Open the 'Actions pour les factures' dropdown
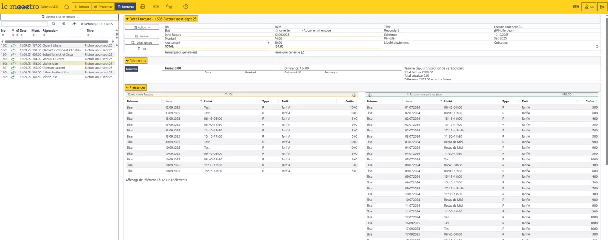 tap(59, 17)
